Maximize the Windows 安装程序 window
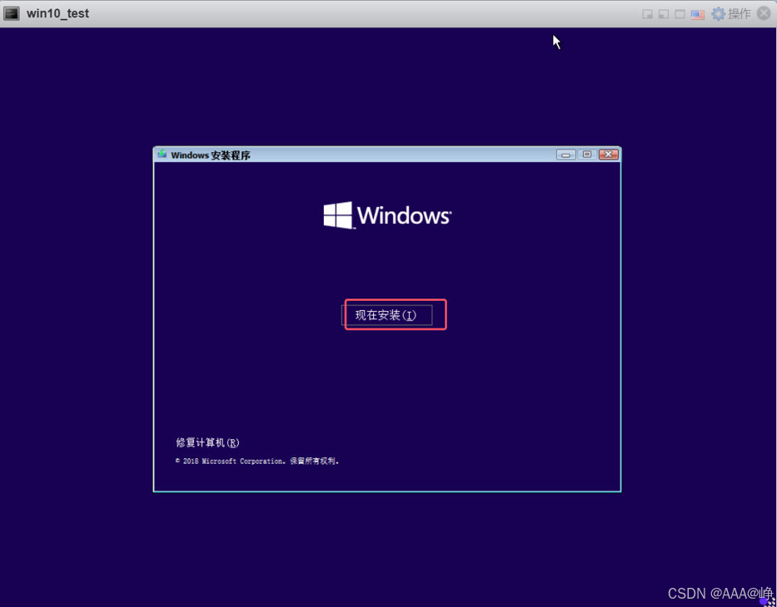The image size is (777, 607). (587, 155)
